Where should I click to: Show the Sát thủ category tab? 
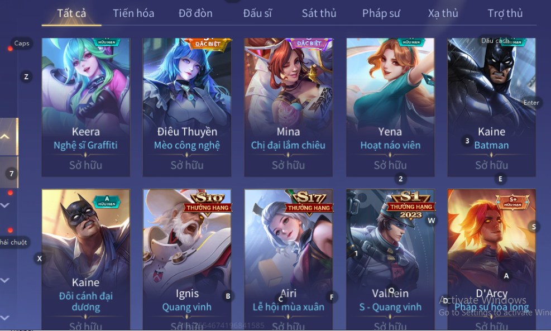(x=319, y=13)
